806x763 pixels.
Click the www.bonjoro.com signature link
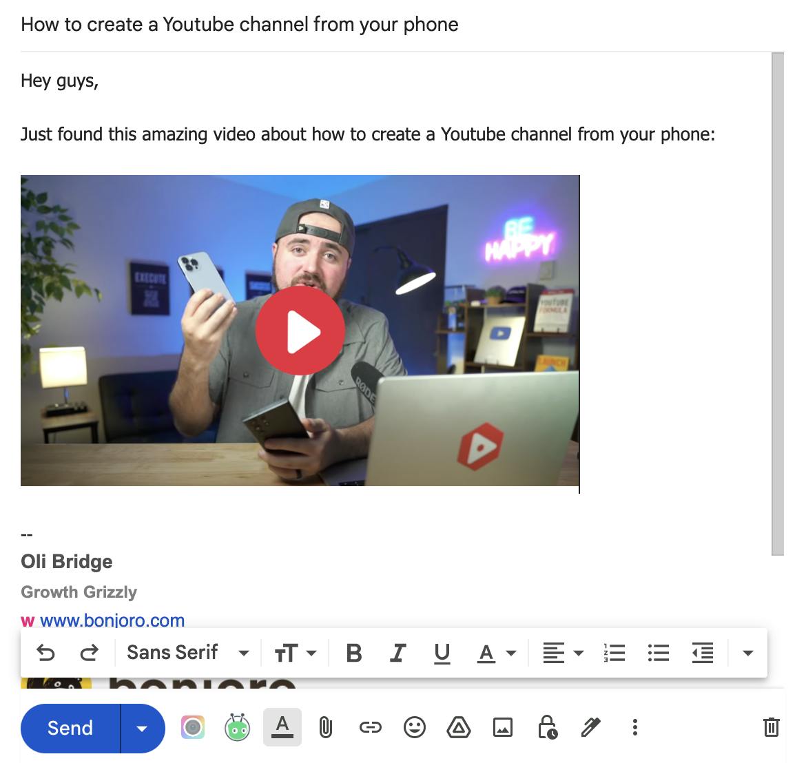point(112,620)
